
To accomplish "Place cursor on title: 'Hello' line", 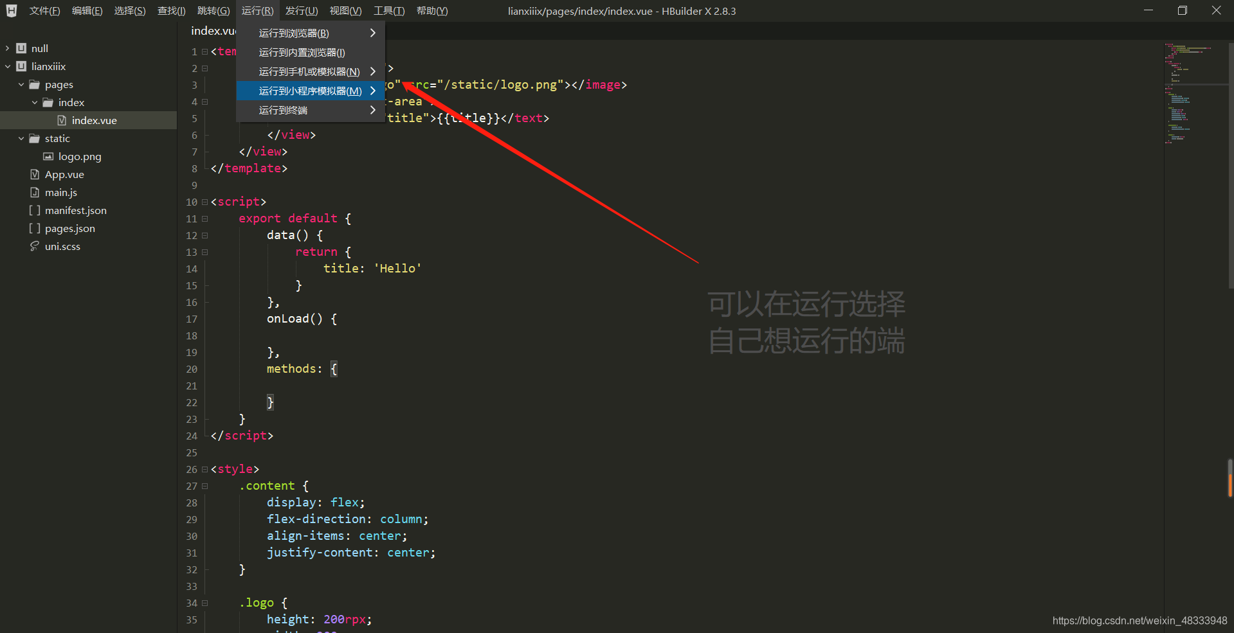I will point(372,269).
